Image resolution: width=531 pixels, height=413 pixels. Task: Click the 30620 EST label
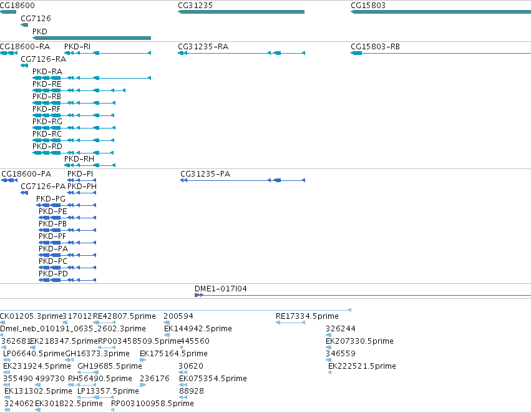coord(191,367)
